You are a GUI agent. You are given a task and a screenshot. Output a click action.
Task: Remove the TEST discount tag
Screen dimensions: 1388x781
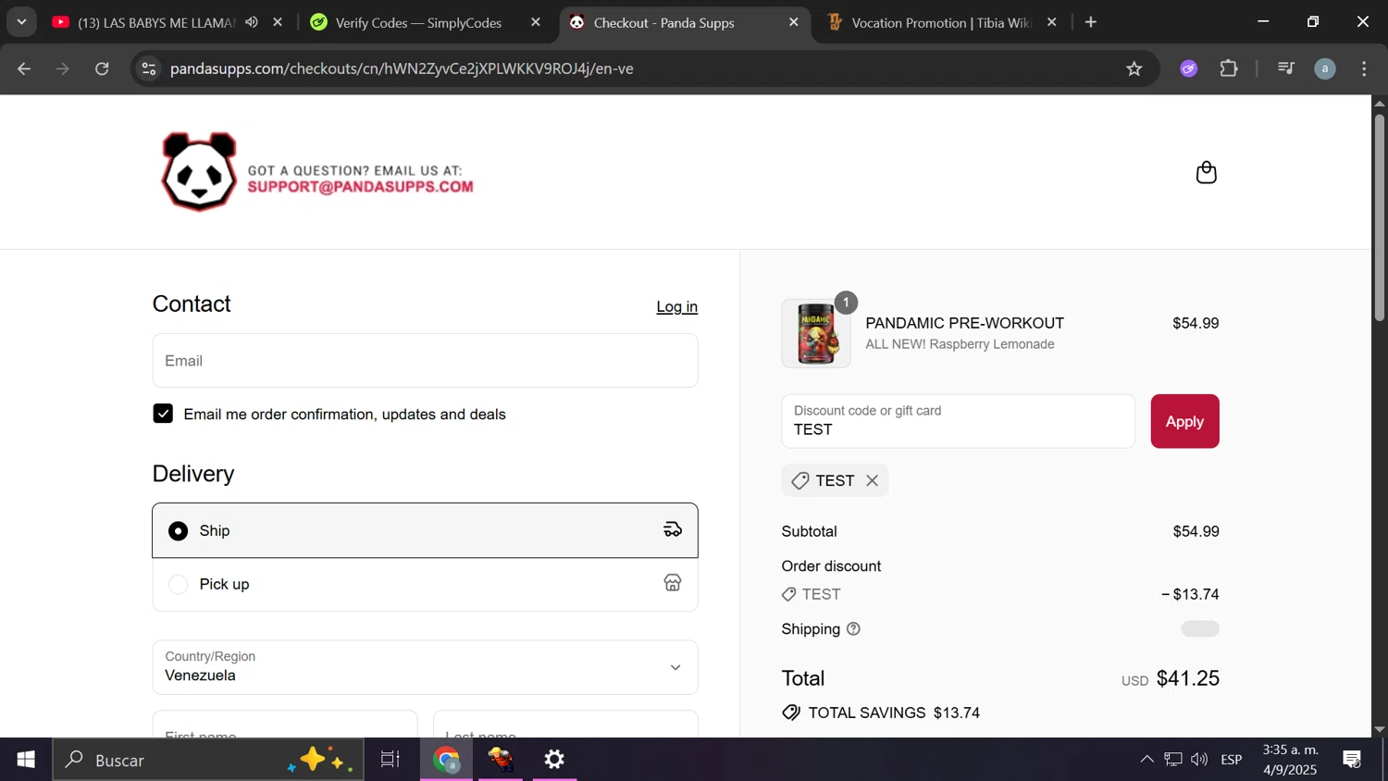pos(872,480)
